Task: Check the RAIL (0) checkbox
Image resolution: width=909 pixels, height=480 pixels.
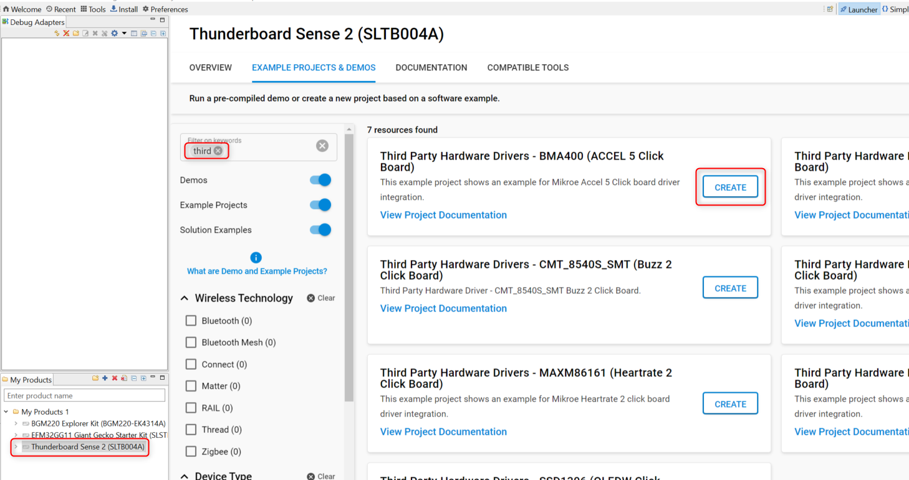Action: (x=191, y=408)
